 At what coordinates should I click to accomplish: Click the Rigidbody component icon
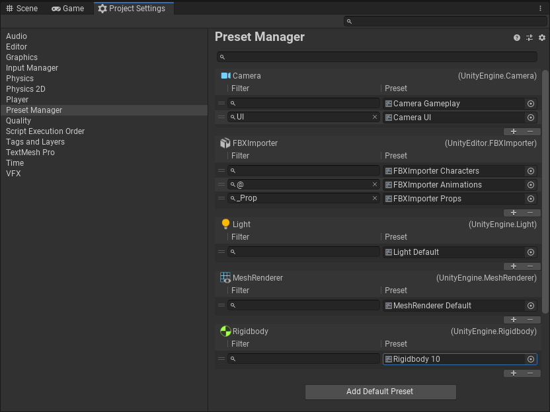pyautogui.click(x=225, y=331)
